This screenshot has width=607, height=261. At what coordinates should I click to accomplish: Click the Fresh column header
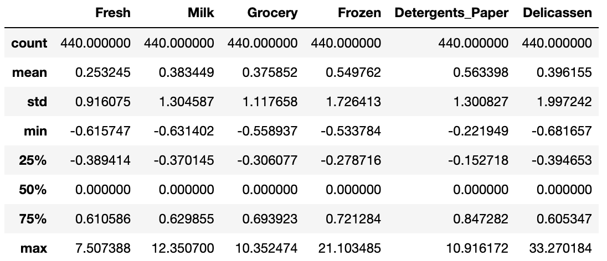112,13
